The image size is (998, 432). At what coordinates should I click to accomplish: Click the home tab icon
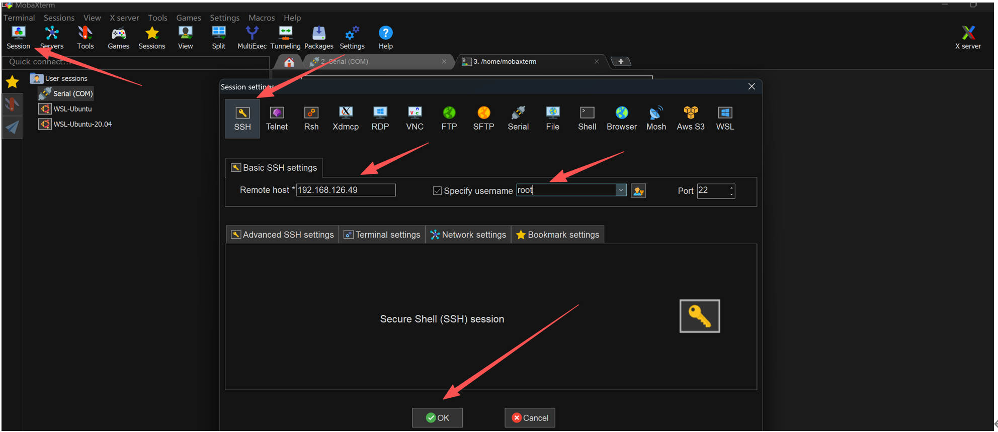pyautogui.click(x=289, y=62)
